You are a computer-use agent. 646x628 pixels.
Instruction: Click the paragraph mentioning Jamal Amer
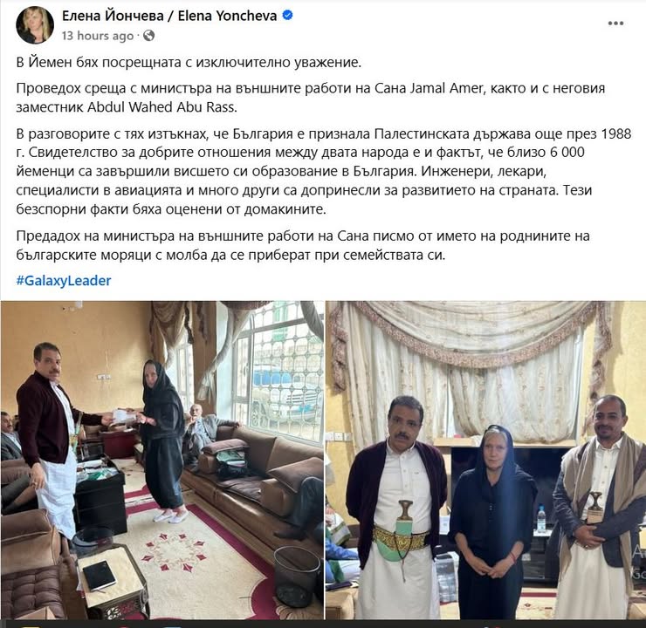point(311,98)
